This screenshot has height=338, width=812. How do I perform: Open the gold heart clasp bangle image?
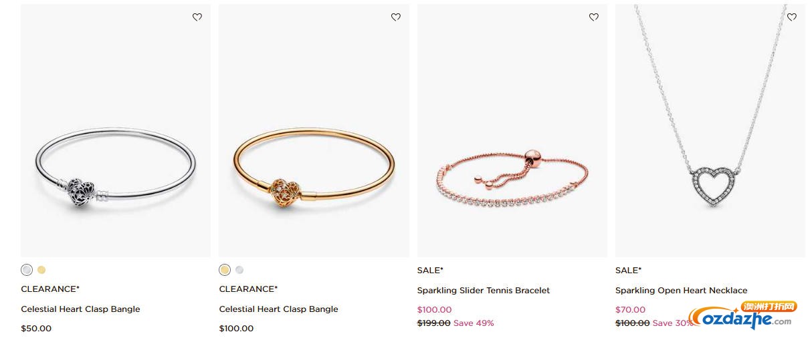[314, 131]
